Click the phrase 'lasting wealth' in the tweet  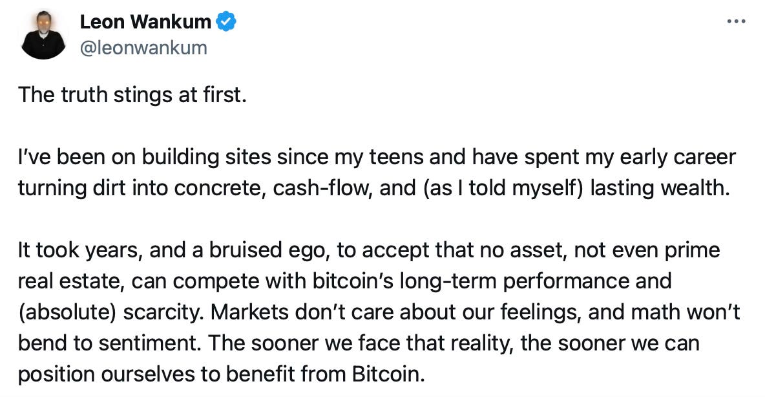click(x=660, y=188)
